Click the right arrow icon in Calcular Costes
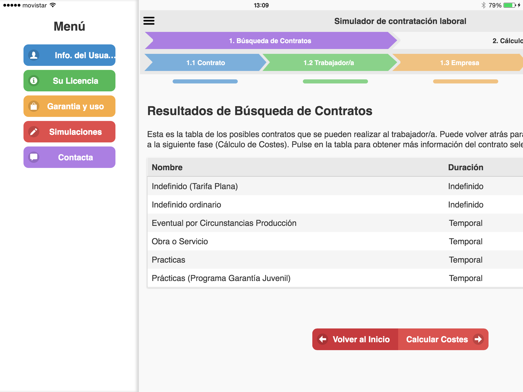This screenshot has width=523, height=392. tap(478, 339)
